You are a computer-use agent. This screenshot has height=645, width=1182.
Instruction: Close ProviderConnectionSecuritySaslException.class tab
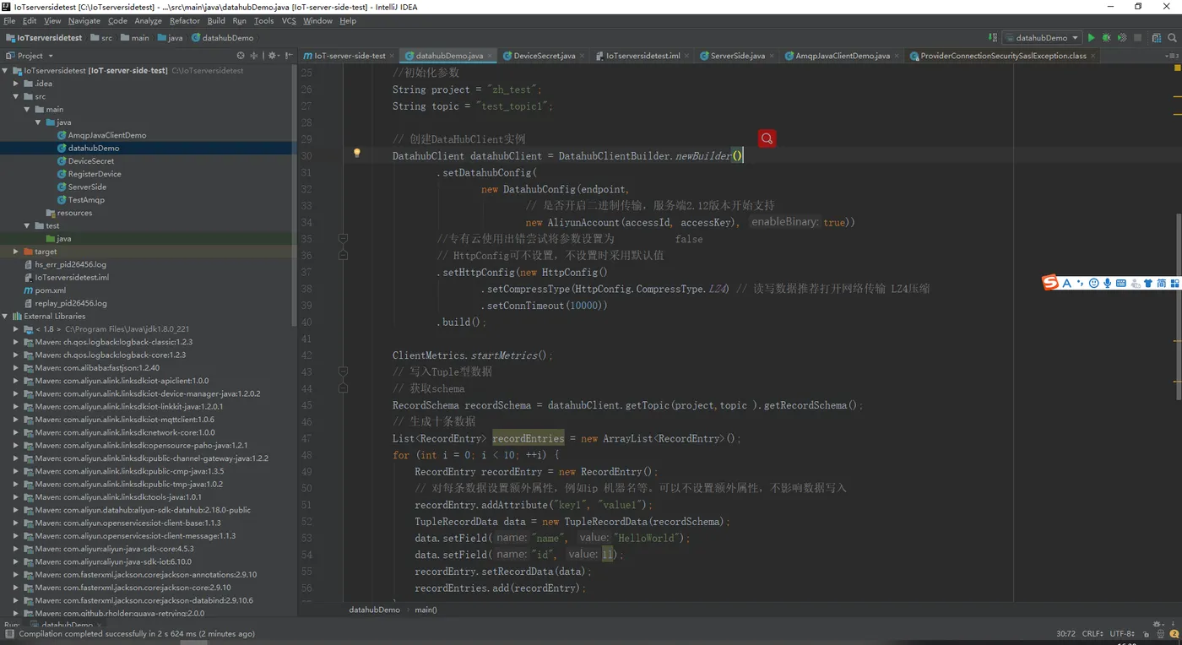pos(1094,56)
